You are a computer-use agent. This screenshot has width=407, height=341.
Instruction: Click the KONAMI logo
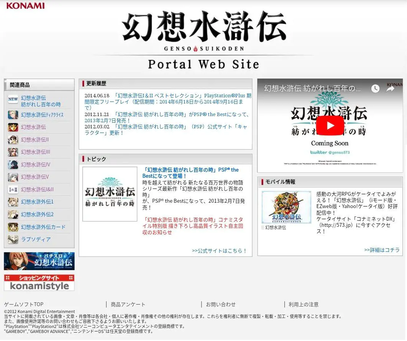click(25, 6)
